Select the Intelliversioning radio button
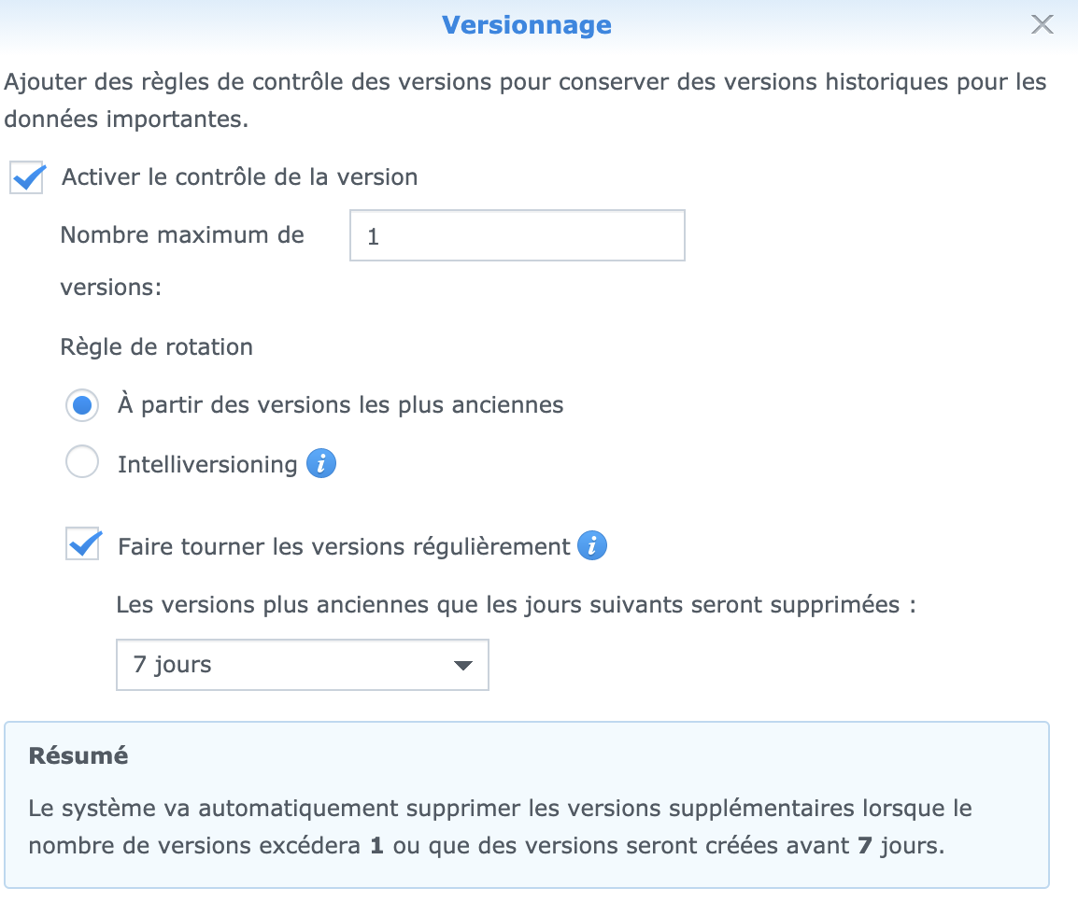This screenshot has height=902, width=1078. [83, 463]
